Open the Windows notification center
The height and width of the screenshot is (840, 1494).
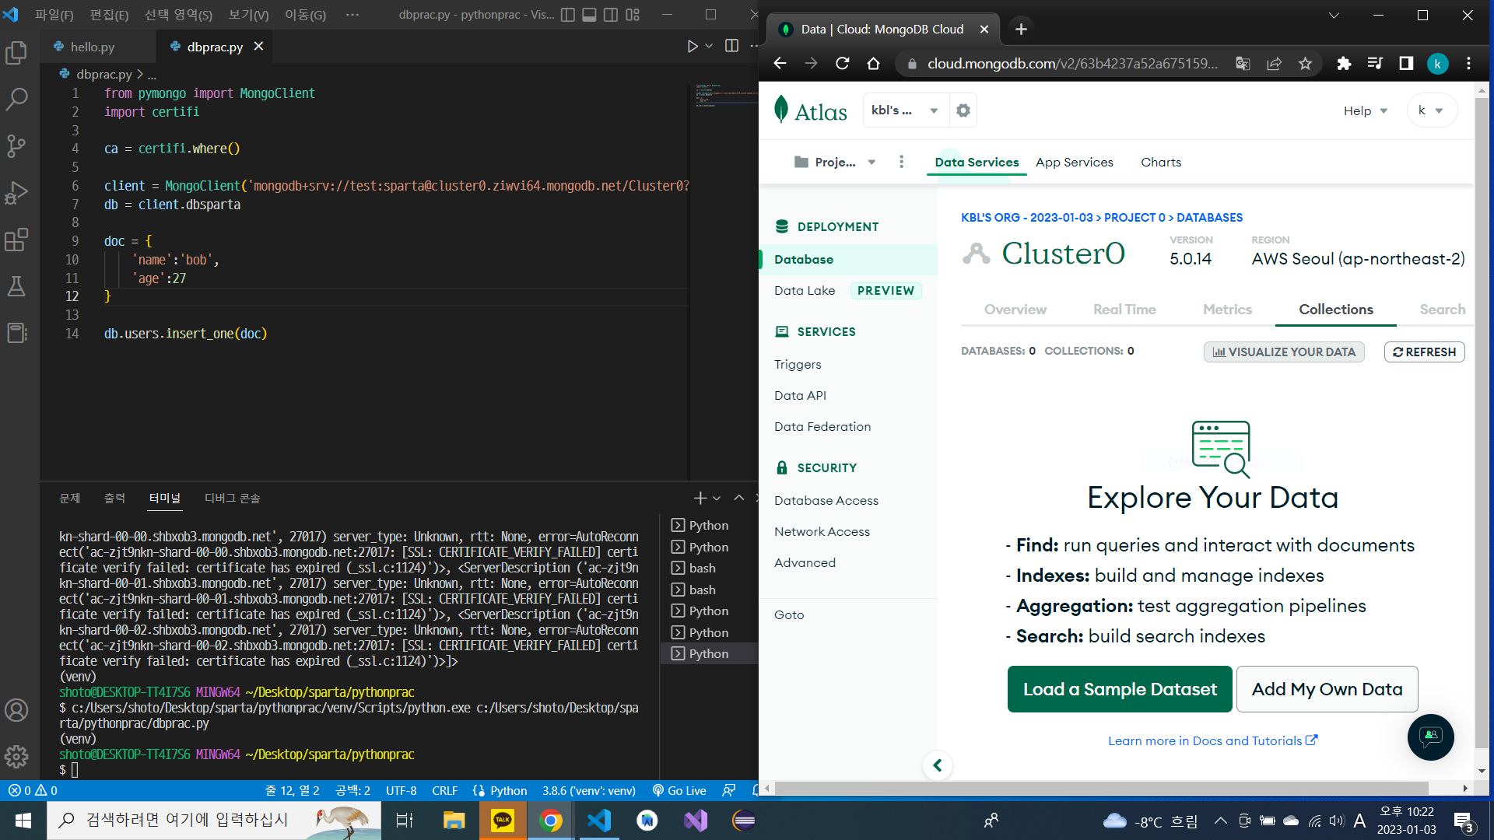[1464, 821]
